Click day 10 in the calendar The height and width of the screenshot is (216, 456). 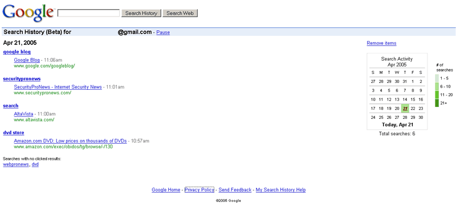point(373,99)
